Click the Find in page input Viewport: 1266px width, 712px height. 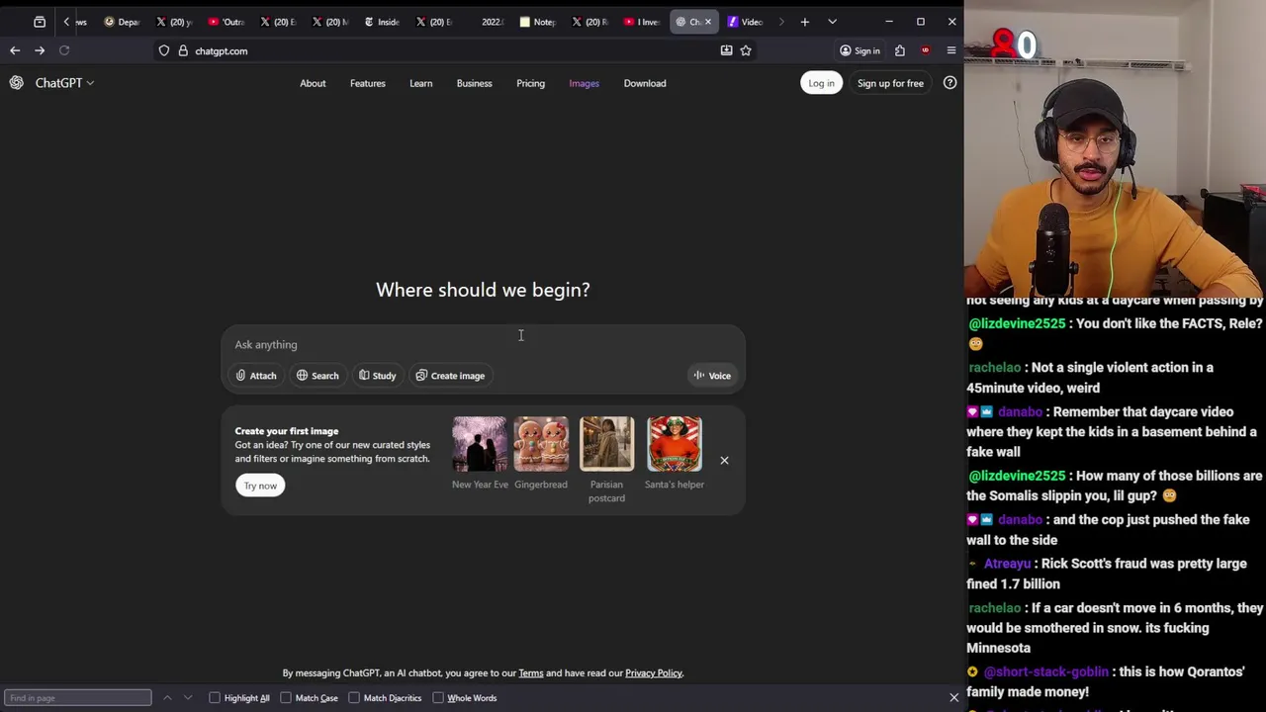[77, 698]
